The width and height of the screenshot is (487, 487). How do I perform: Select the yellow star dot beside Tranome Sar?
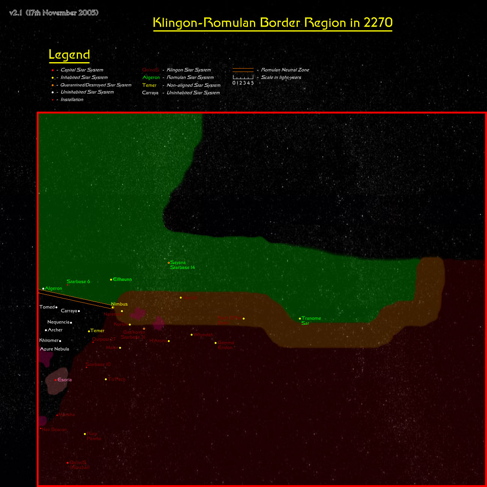coord(300,319)
